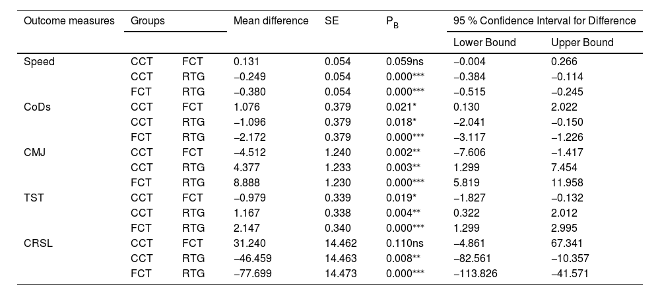Click the CoDs row label
Viewport: 660px width, 295px height.
38,106
